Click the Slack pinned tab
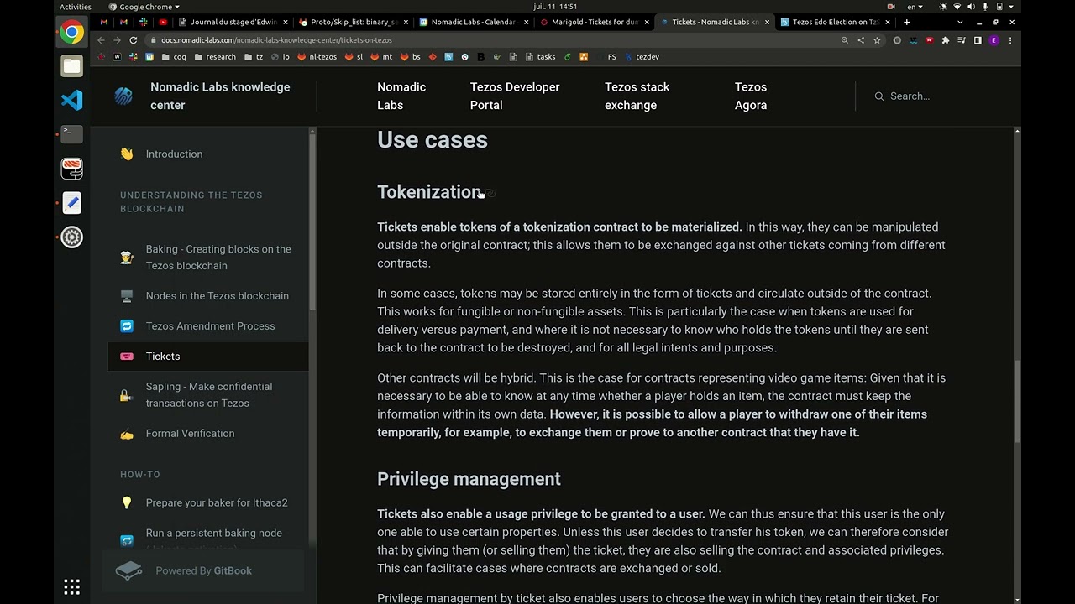This screenshot has width=1075, height=604. click(144, 22)
